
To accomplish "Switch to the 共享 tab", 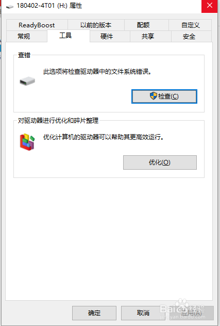I will 148,37.
